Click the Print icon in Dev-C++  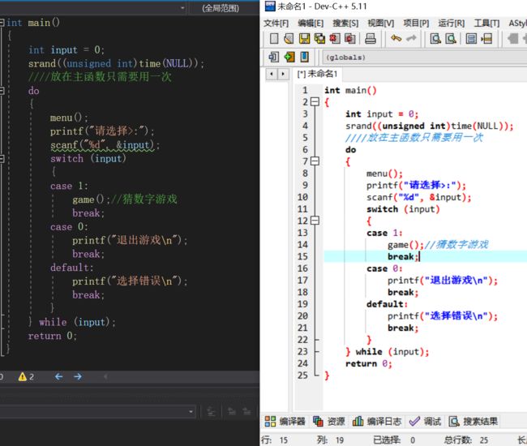pos(371,39)
